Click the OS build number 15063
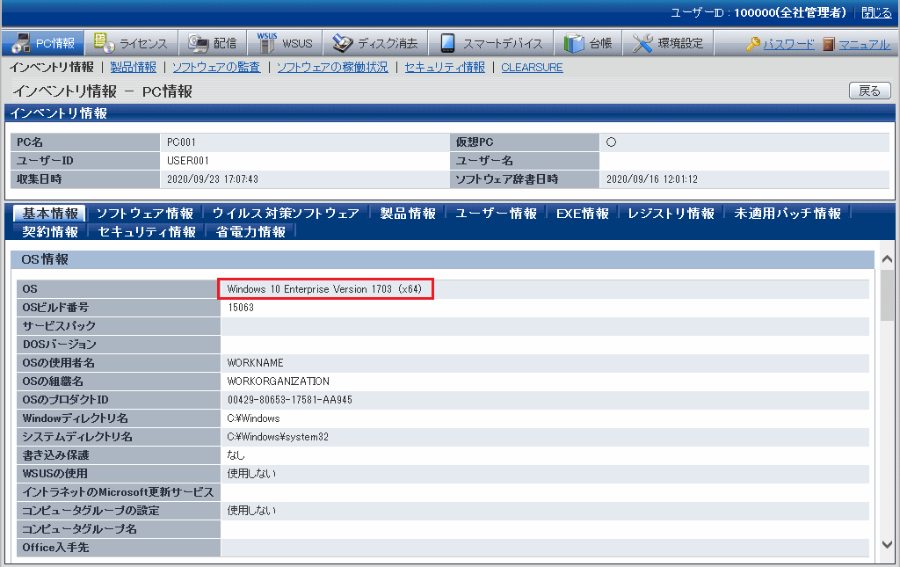This screenshot has height=567, width=900. (x=241, y=308)
